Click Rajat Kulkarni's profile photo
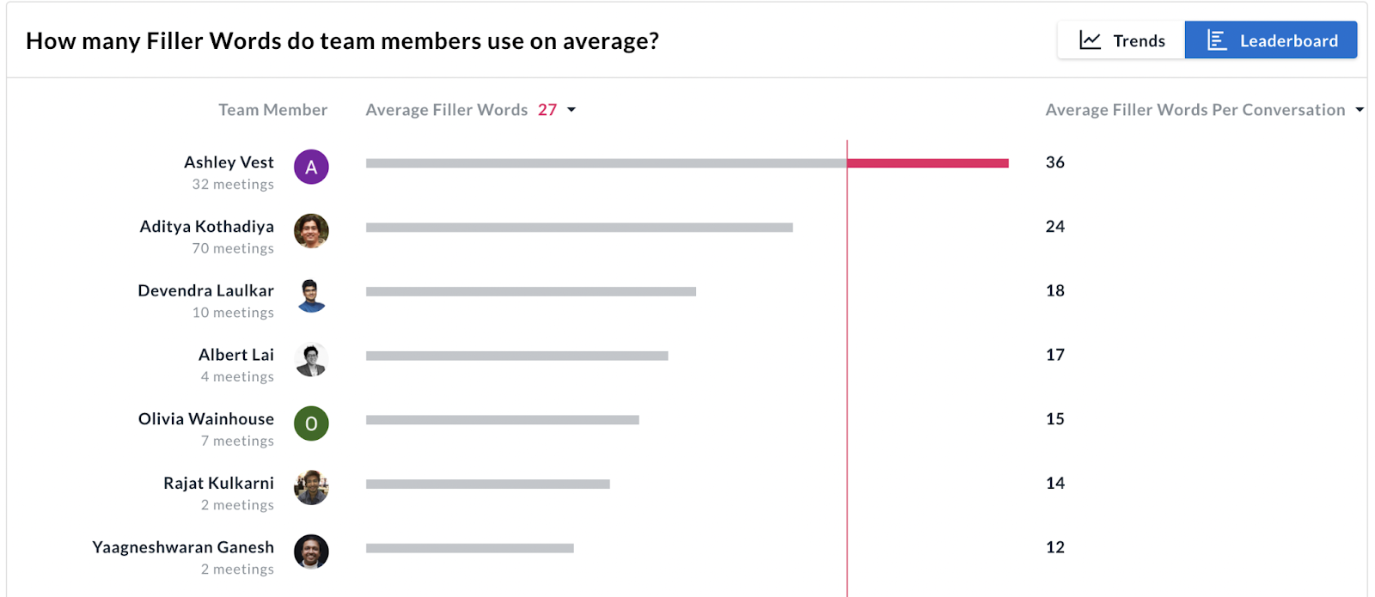Image resolution: width=1375 pixels, height=597 pixels. coord(311,488)
